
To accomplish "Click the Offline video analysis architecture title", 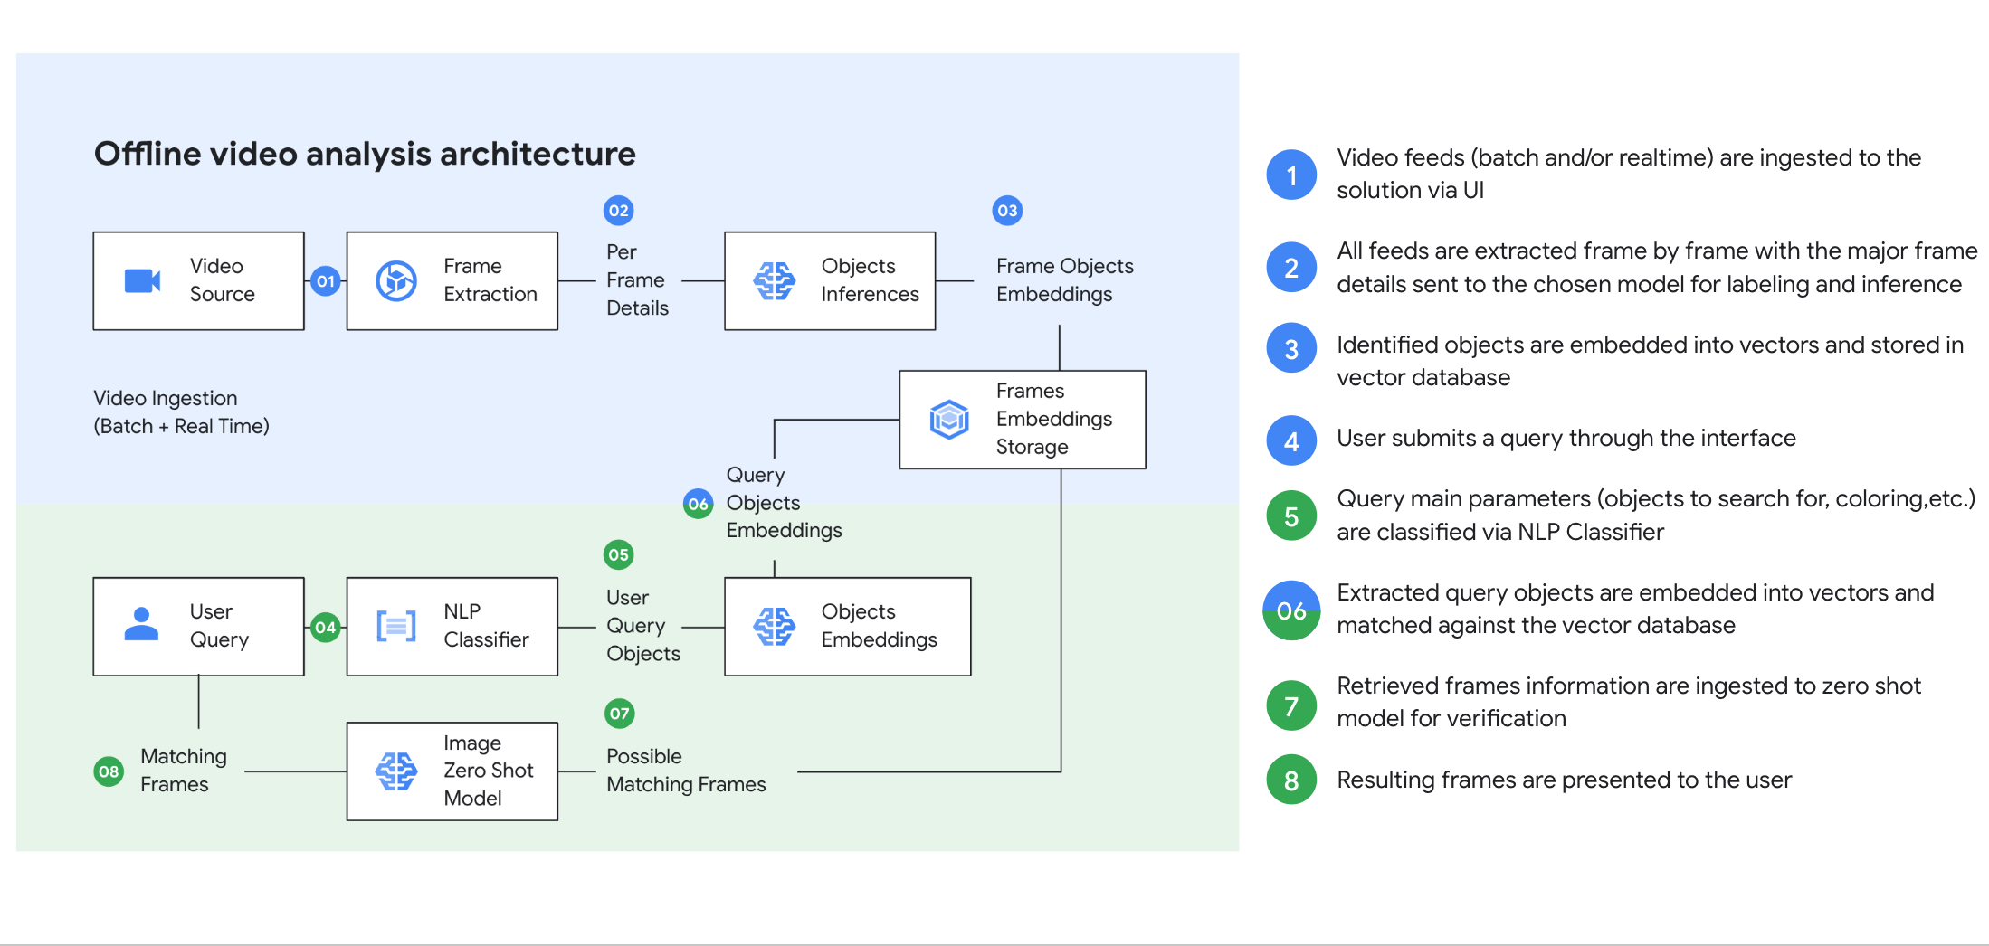I will tap(365, 154).
